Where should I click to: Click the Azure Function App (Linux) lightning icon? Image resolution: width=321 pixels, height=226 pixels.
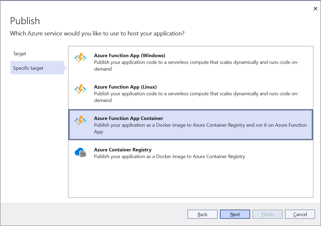pos(80,90)
